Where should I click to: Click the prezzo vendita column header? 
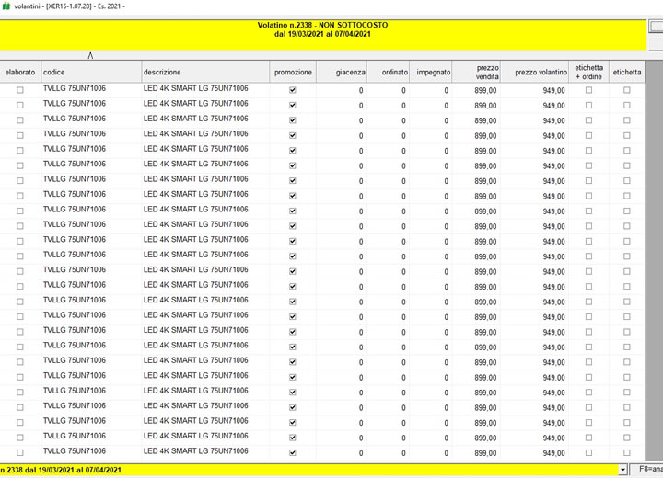click(476, 72)
